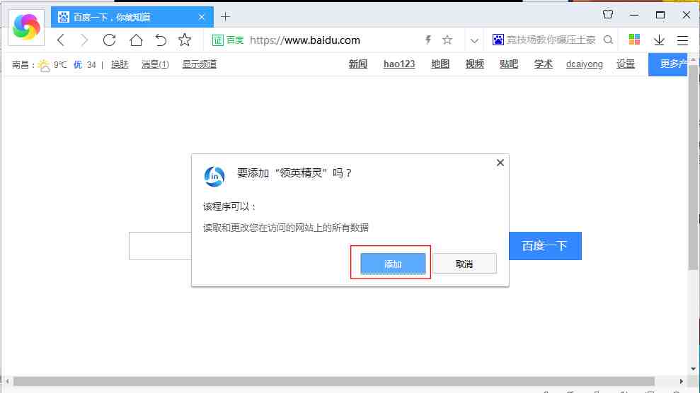Click the 百度一下 search button
The height and width of the screenshot is (393, 700).
545,246
